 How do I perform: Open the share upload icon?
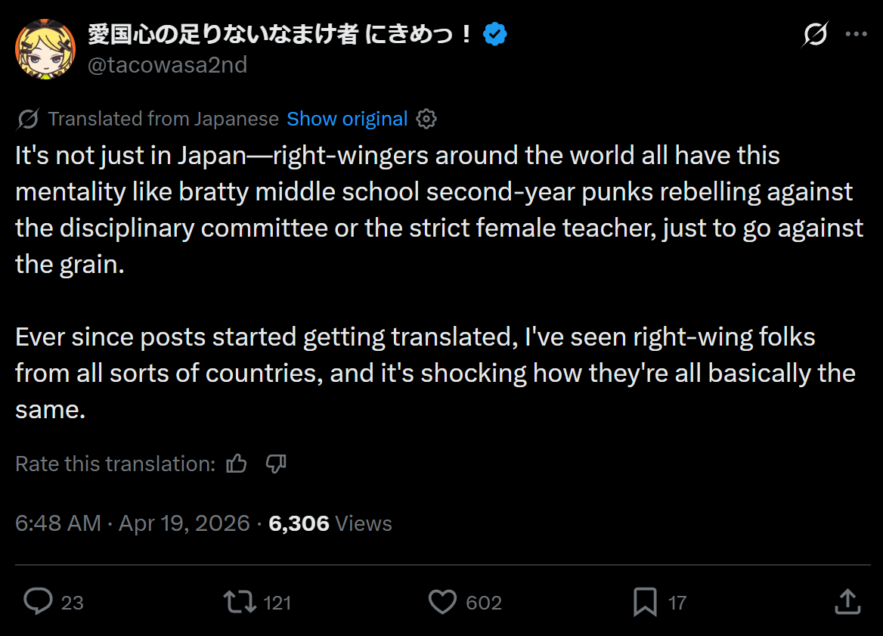click(x=847, y=602)
